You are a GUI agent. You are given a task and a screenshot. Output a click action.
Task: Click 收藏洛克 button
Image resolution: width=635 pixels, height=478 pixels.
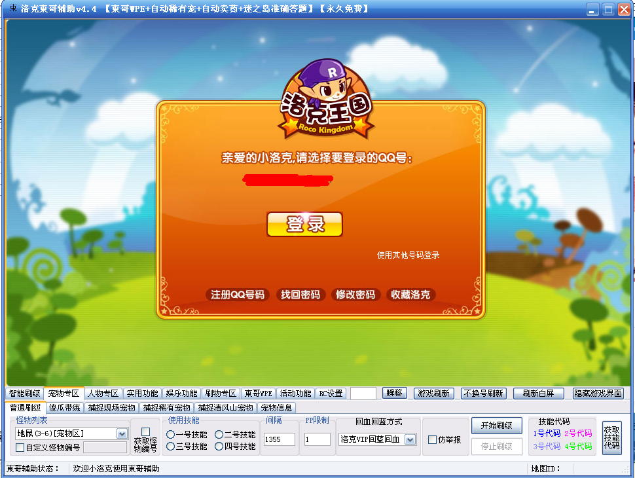point(410,295)
